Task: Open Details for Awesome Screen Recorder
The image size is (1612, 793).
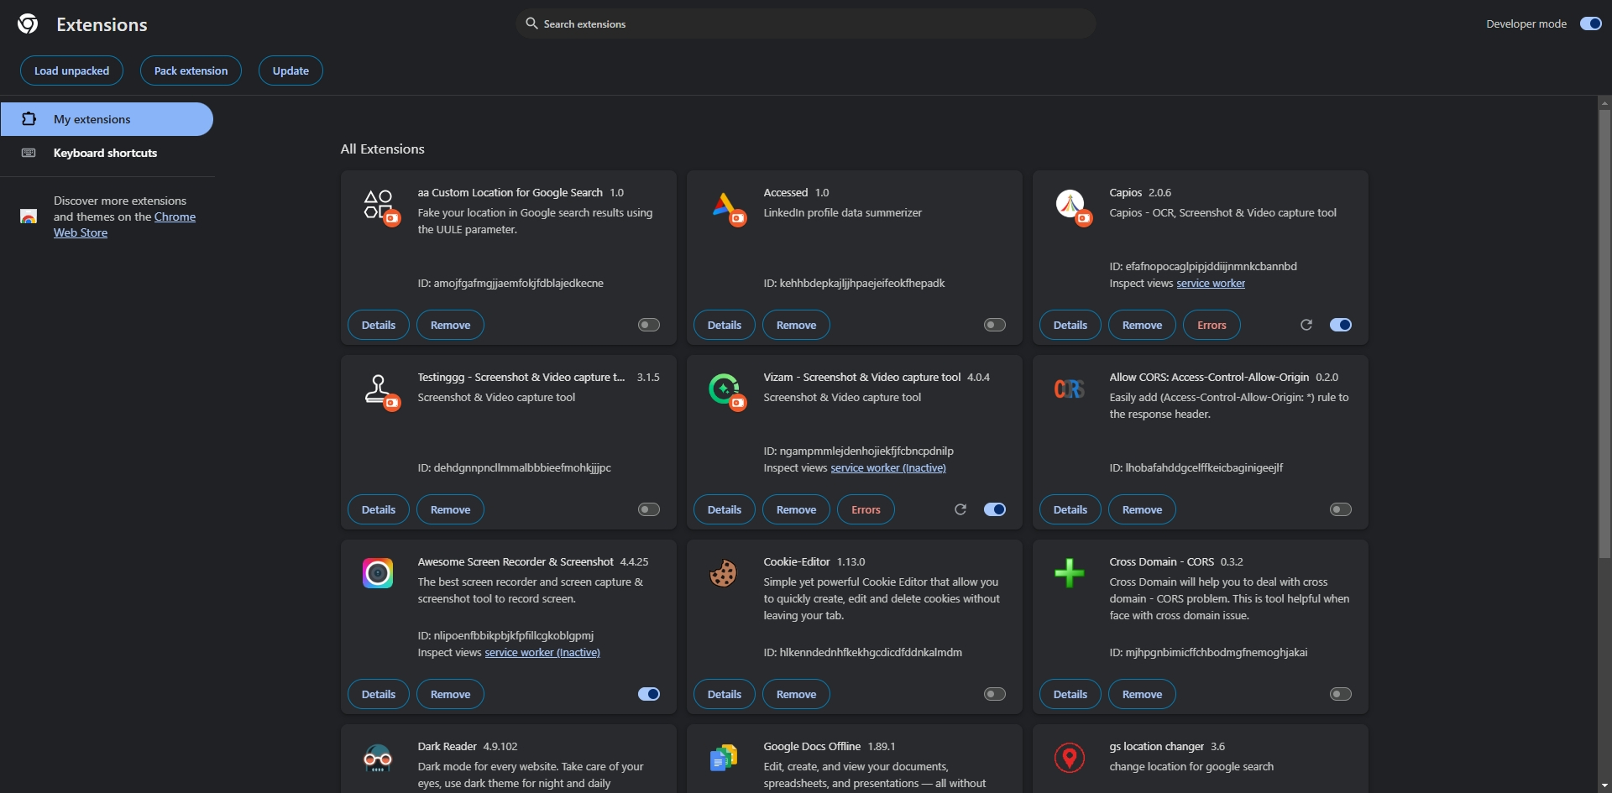Action: pyautogui.click(x=379, y=694)
